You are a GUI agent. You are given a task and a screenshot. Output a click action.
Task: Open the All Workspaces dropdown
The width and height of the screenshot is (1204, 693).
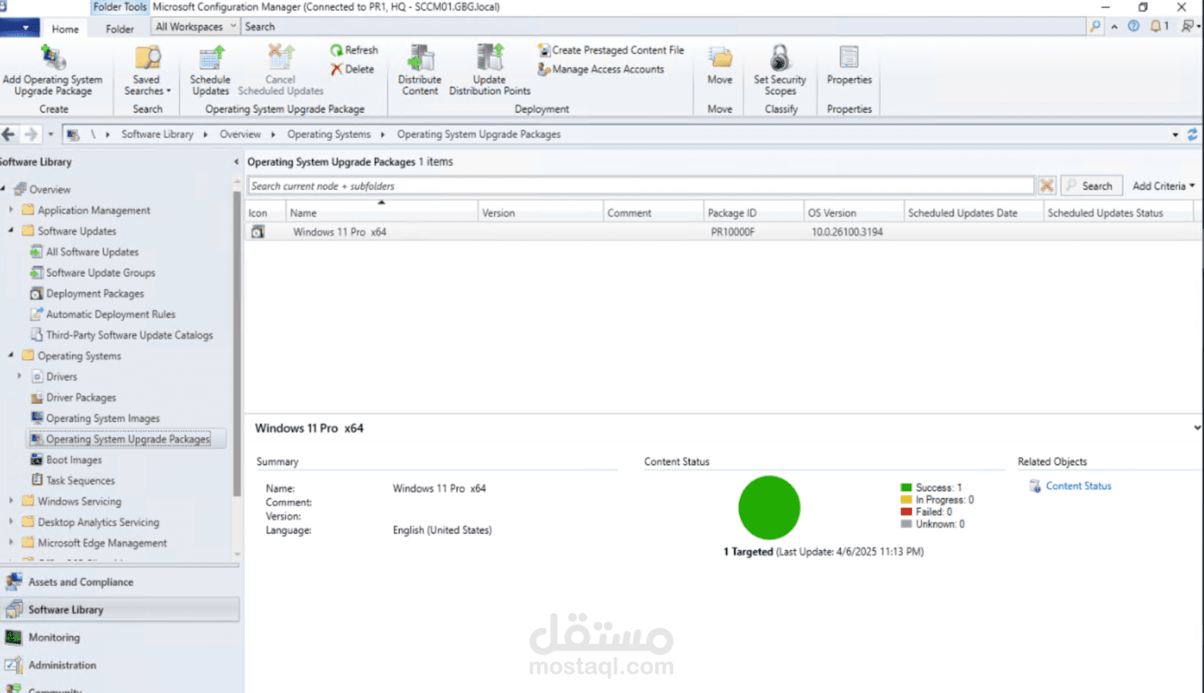click(x=196, y=26)
